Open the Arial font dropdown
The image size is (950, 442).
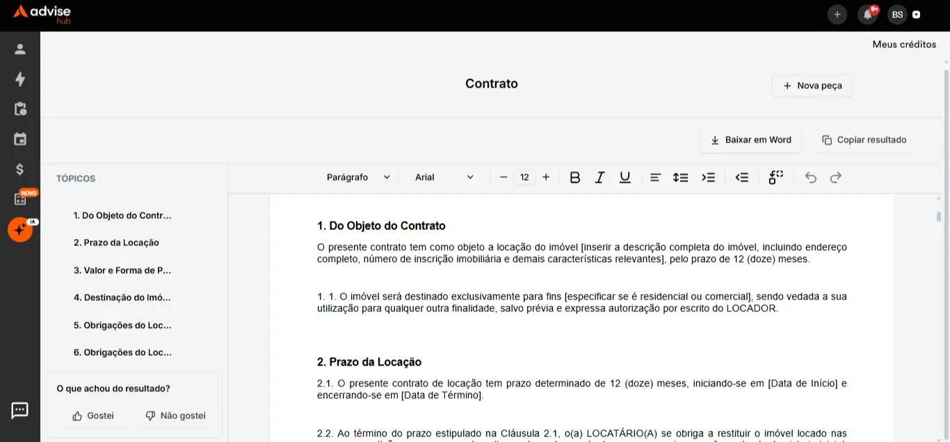(x=444, y=177)
